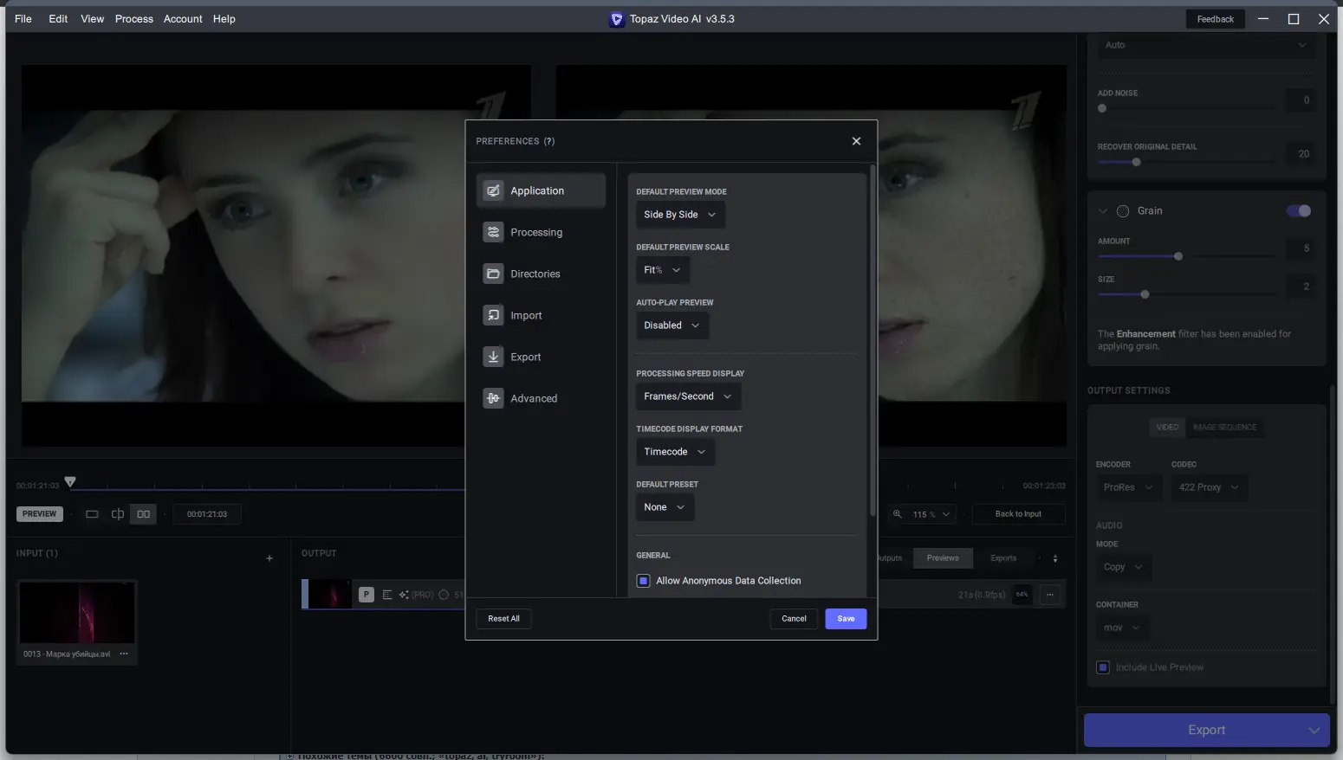
Task: Select the split view preview icon
Action: (118, 514)
